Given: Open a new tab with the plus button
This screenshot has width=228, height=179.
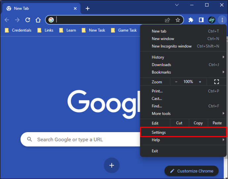Looking at the screenshot, I should pos(88,9).
